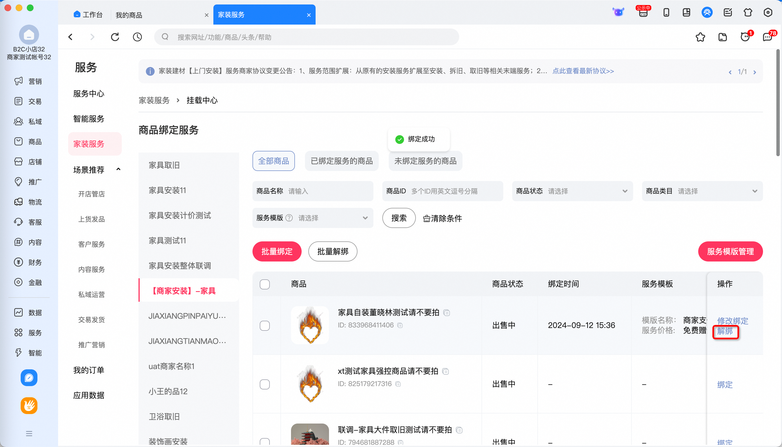Open the 交易 sidebar section

click(28, 101)
